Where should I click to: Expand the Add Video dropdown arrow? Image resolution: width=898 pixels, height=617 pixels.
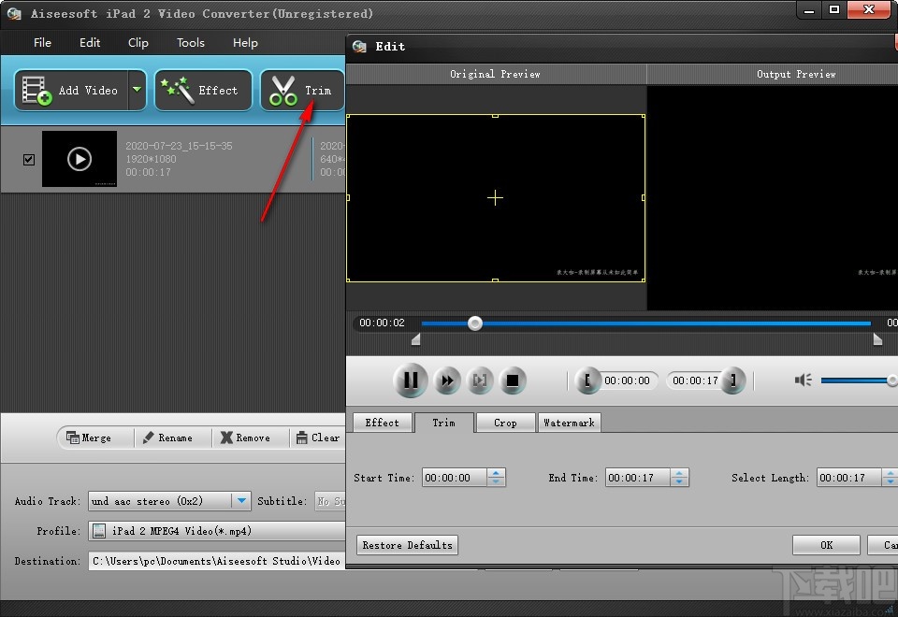[x=137, y=90]
